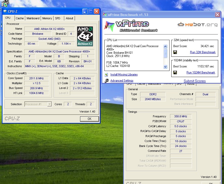Click the HT Link value 1004.6 MHz
Viewport: 224px width, 184px height.
tap(36, 93)
